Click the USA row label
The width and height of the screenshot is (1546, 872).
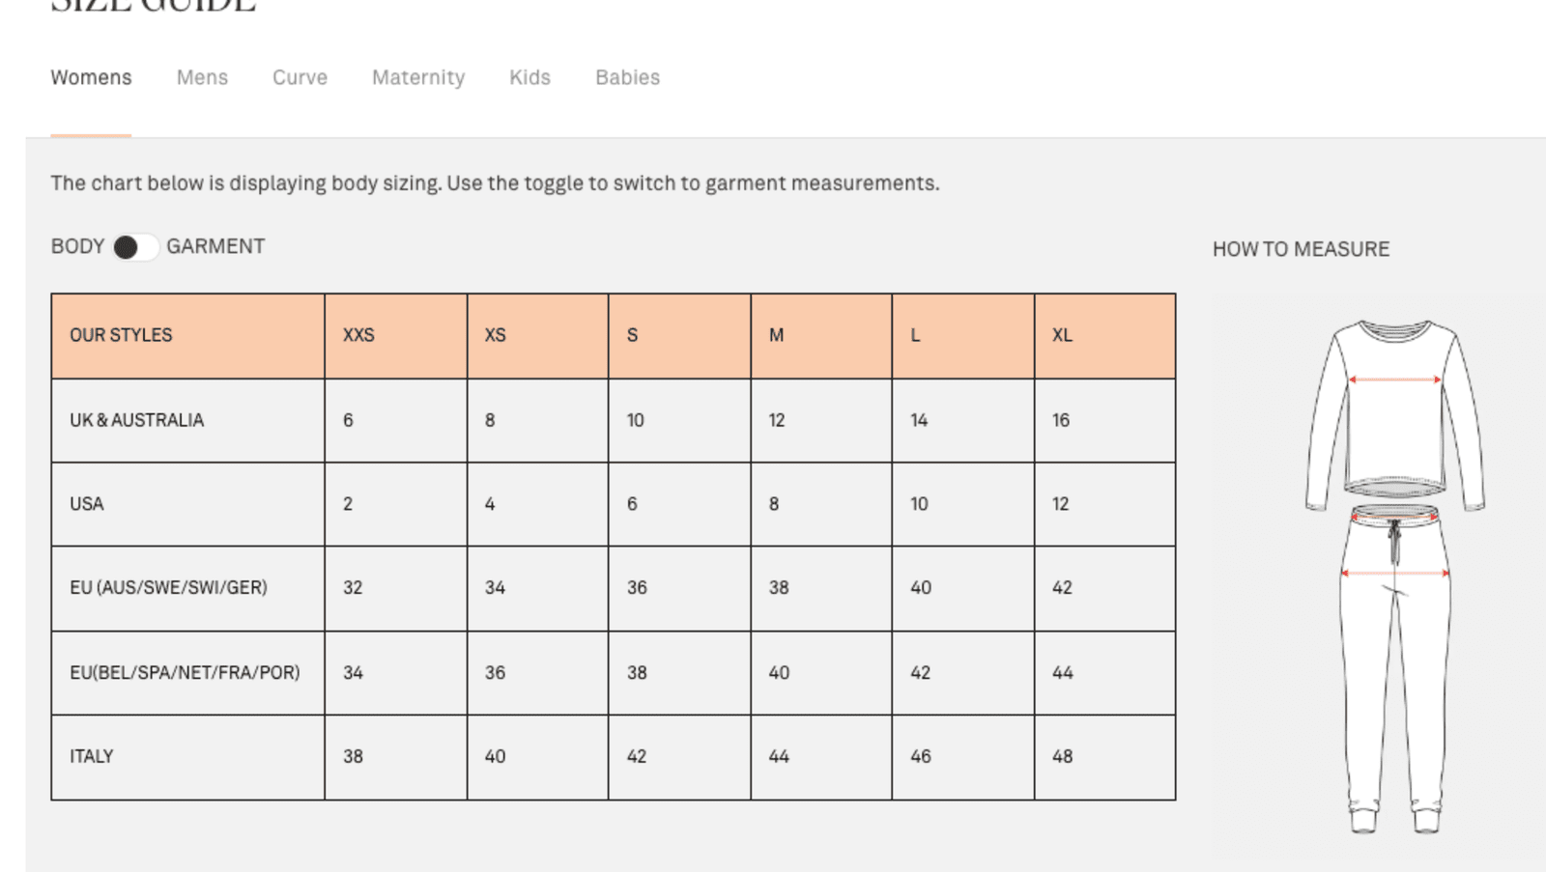(87, 504)
